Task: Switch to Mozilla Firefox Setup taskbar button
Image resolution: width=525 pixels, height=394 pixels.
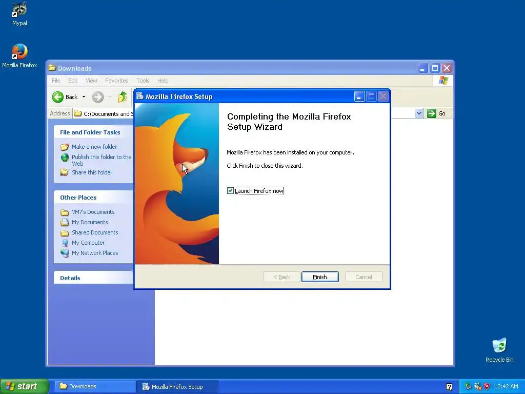Action: (x=177, y=386)
